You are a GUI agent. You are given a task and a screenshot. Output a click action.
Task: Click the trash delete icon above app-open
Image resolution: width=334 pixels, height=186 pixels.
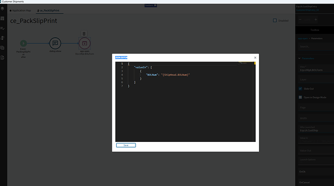(84, 33)
